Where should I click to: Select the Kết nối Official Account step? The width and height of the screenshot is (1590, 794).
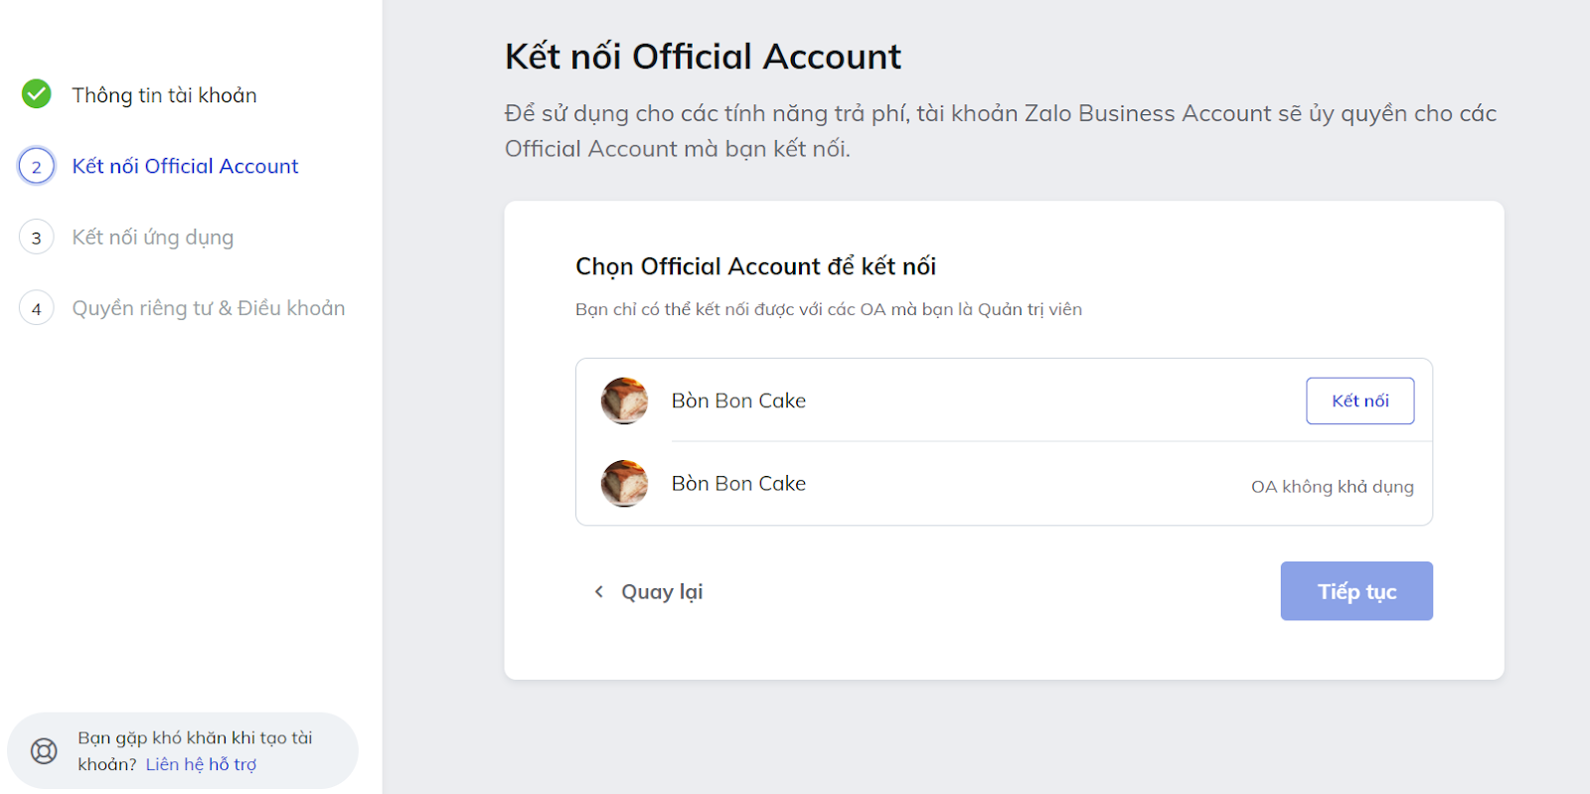185,166
